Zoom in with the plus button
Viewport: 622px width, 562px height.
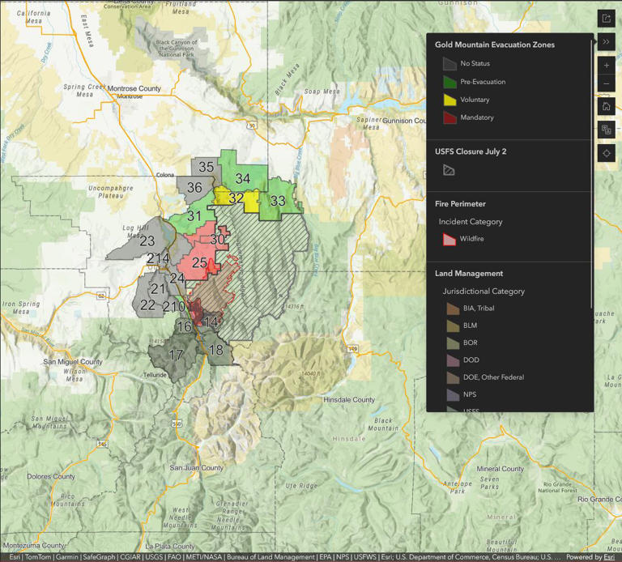[606, 65]
